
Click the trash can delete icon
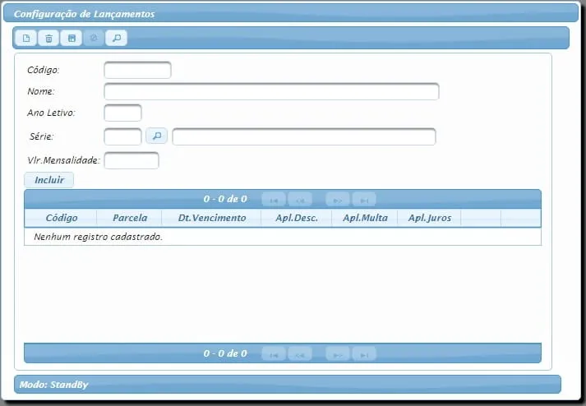point(48,38)
